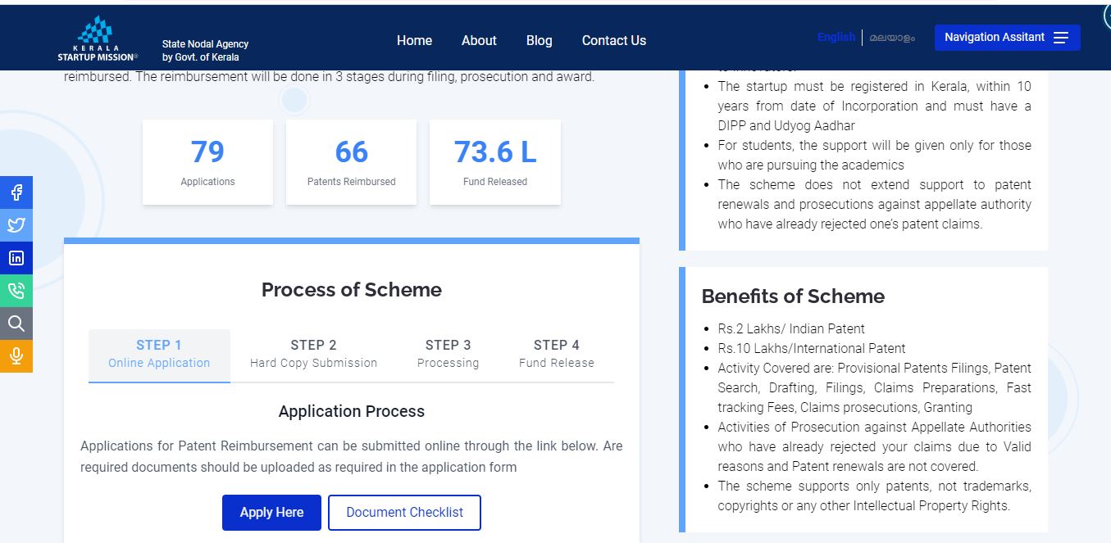Click the patent renewals and prosecutions bullet
Screen dimensions: 1111x543
click(875, 204)
